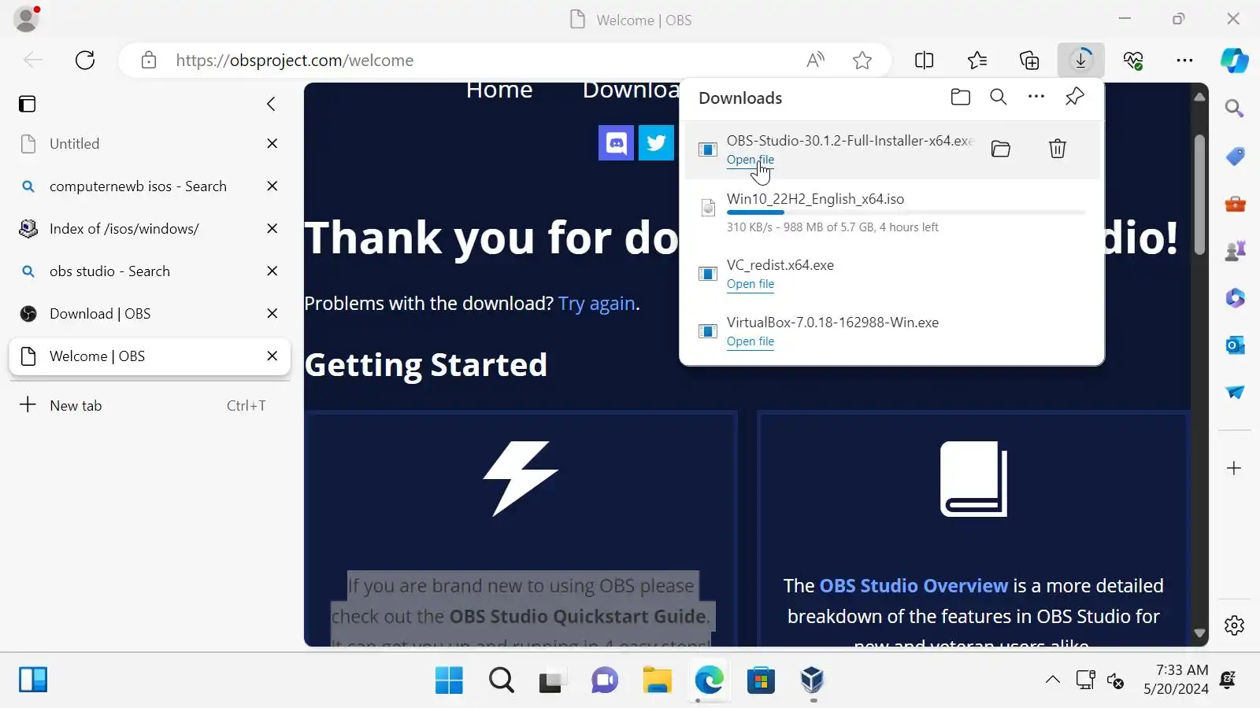Close the obs studio search tab
Viewport: 1260px width, 708px height.
pyautogui.click(x=272, y=271)
